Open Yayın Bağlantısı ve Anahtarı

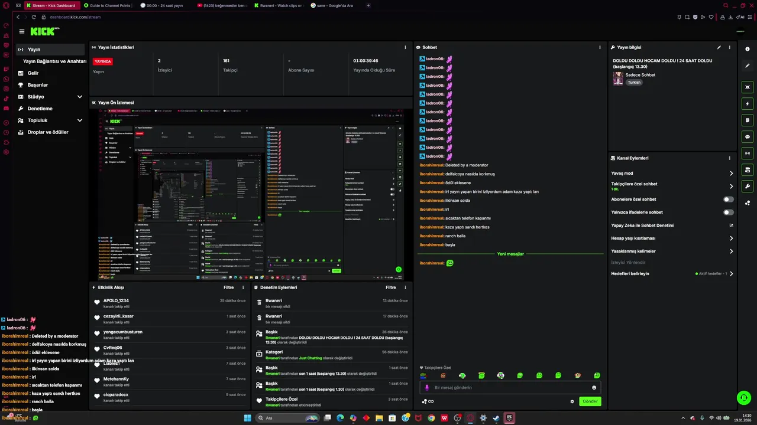(x=54, y=61)
